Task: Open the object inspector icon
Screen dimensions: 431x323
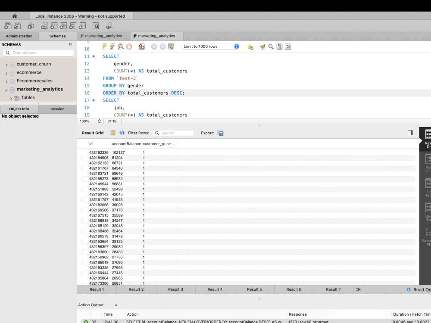Action: (31, 26)
